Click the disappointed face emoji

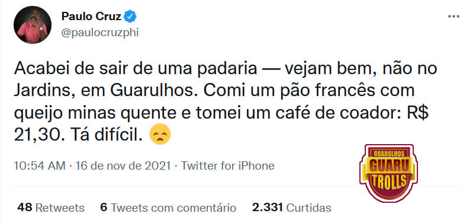(160, 134)
